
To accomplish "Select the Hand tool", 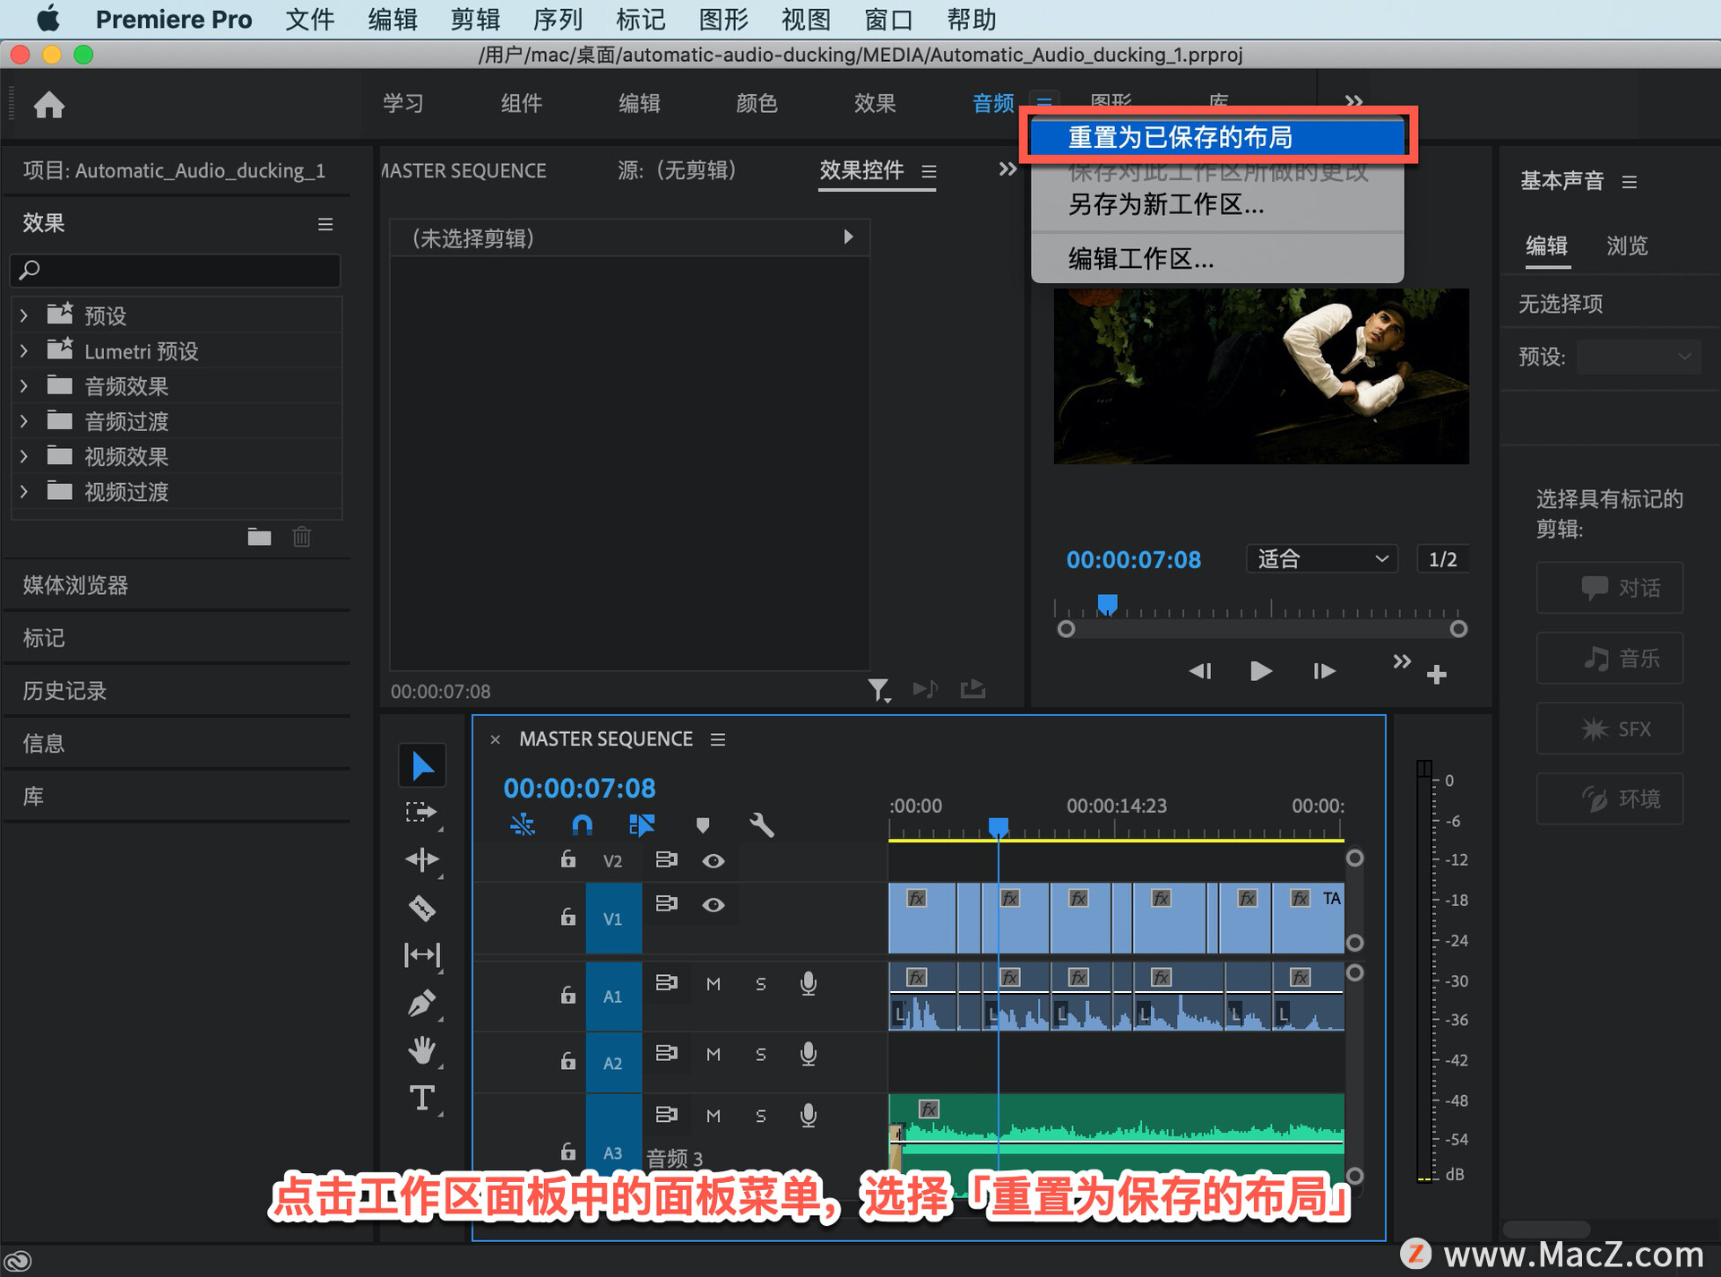I will [422, 1049].
